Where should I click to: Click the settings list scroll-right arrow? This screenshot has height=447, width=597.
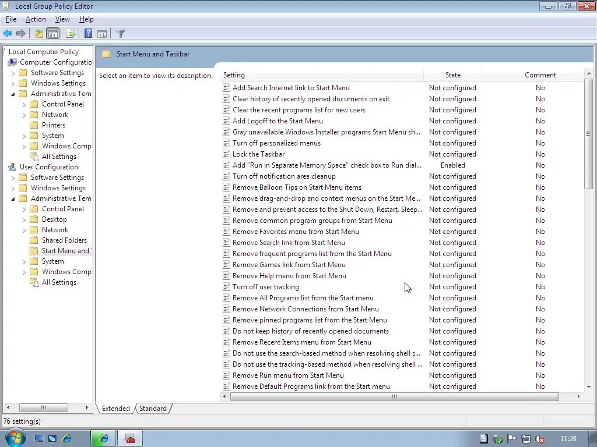[578, 396]
